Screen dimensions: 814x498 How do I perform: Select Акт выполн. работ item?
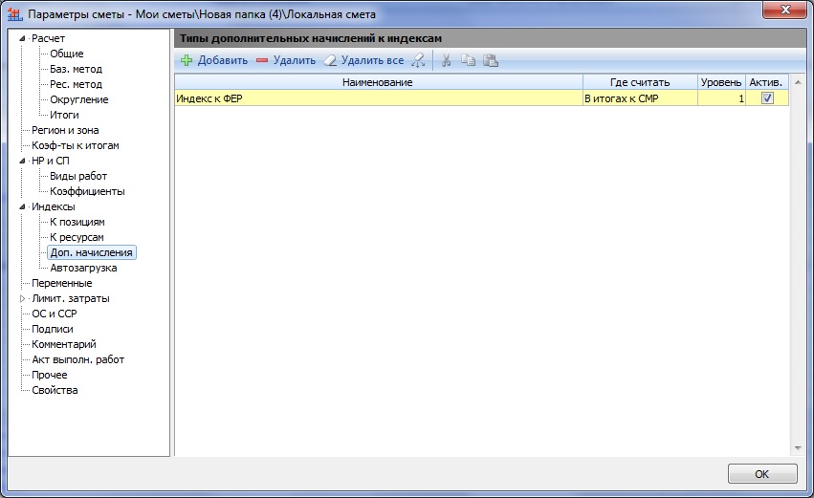click(x=77, y=359)
